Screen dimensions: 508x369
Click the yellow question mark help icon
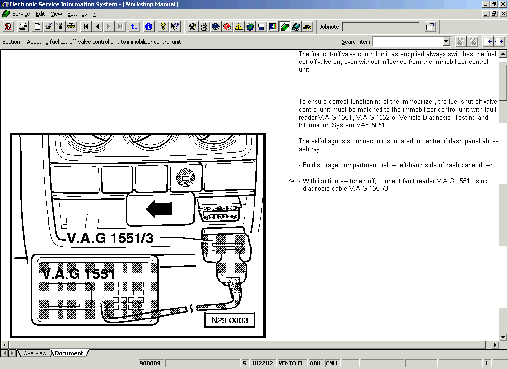pyautogui.click(x=163, y=27)
